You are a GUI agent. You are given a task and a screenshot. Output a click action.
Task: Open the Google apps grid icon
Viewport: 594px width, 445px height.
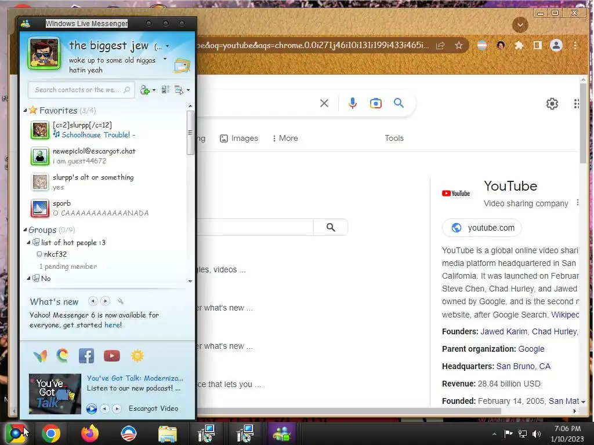coord(576,104)
